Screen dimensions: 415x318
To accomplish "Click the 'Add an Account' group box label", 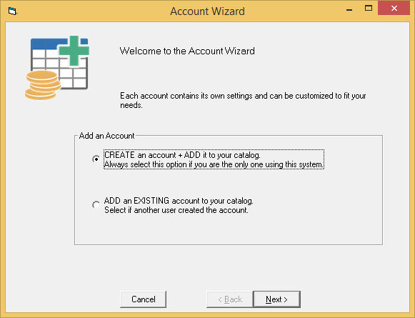I will tap(106, 136).
